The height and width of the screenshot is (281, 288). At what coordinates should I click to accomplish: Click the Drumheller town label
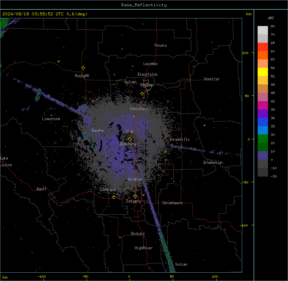[213, 163]
